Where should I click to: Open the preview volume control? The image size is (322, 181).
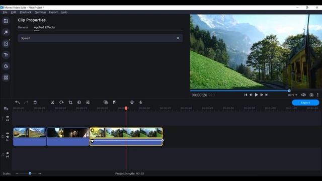(303, 95)
